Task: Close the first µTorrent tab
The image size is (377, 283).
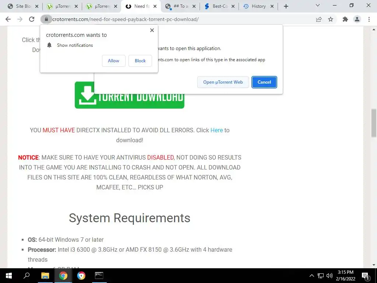Action: (x=76, y=7)
